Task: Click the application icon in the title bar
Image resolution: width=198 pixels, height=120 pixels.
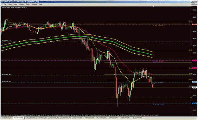Action: tap(2, 2)
